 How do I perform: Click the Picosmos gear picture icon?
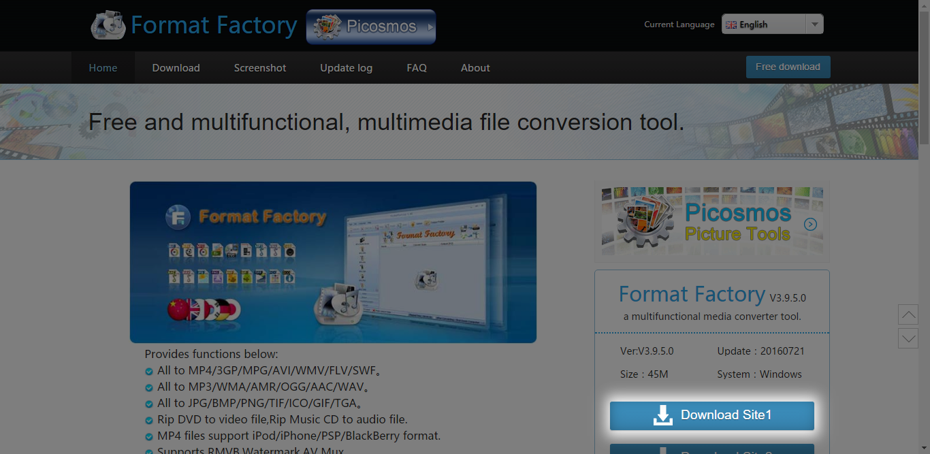coord(645,221)
